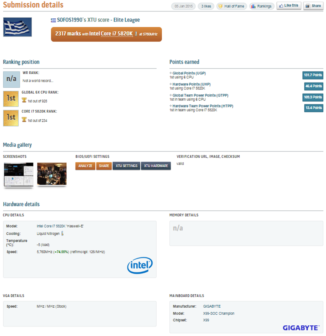Click thermometer icon in orange score banner

[x=136, y=34]
